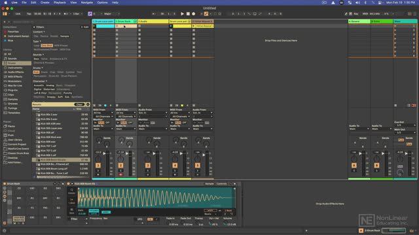This screenshot has width=419, height=235.
Task: Open User Library in browser Places
Action: tap(15, 140)
